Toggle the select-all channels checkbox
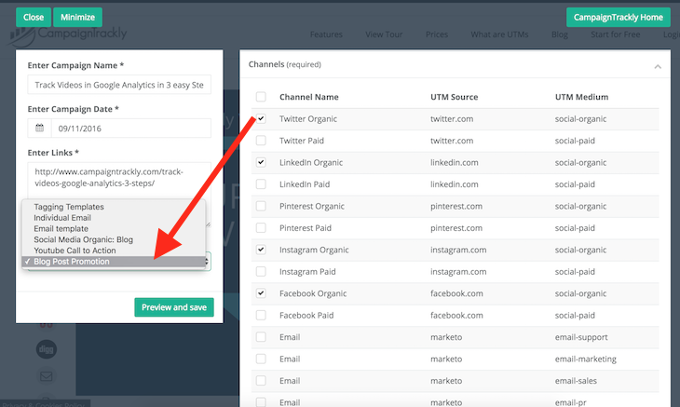This screenshot has width=680, height=407. pos(261,97)
